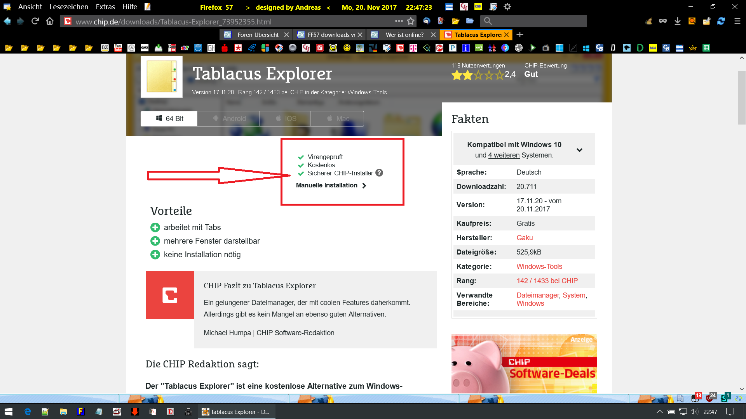
Task: Open page actions three-dot menu in address bar
Action: [x=399, y=21]
